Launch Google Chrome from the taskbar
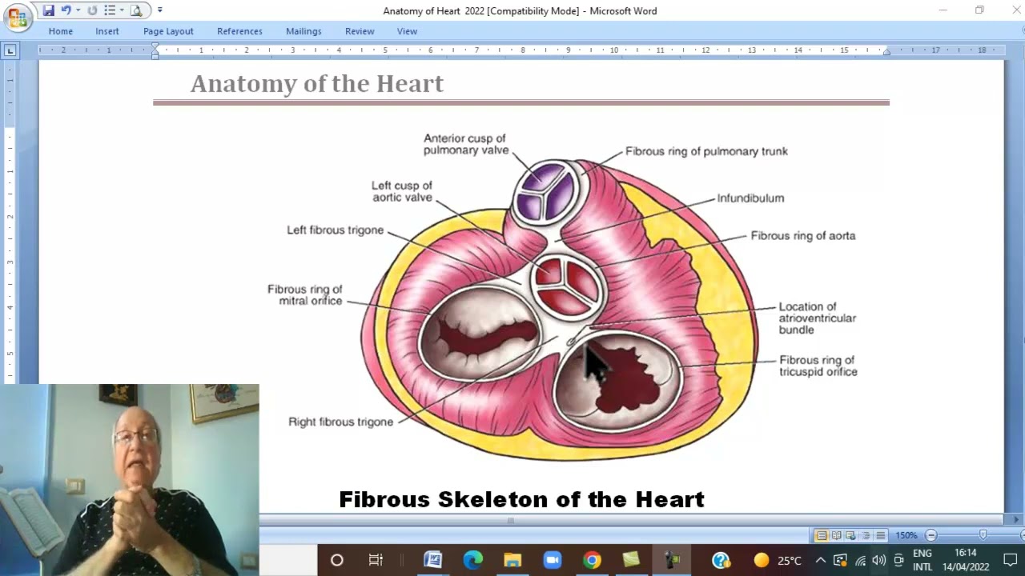The height and width of the screenshot is (576, 1025). click(592, 560)
